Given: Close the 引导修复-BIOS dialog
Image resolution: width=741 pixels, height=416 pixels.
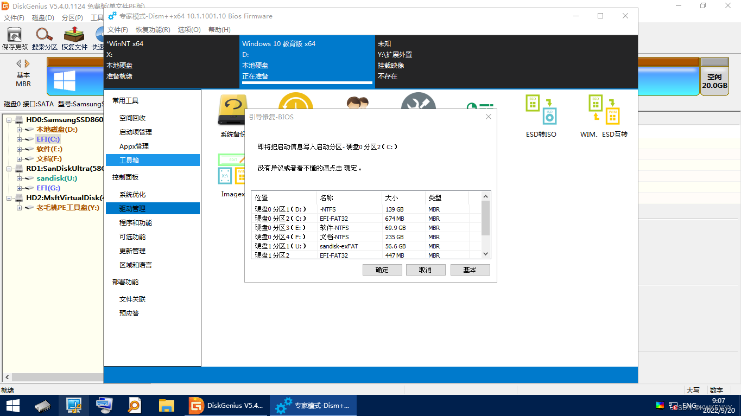Looking at the screenshot, I should 488,117.
